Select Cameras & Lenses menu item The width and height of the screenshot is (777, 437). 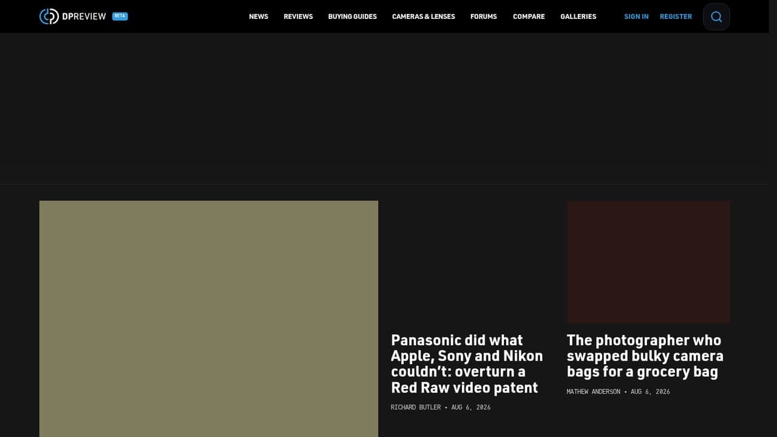(x=424, y=16)
